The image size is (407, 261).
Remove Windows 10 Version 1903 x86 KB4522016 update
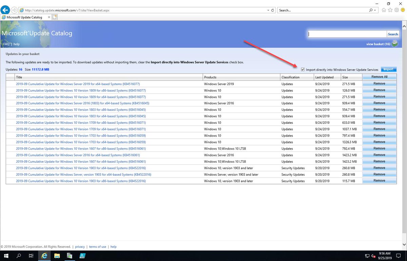[x=379, y=181]
